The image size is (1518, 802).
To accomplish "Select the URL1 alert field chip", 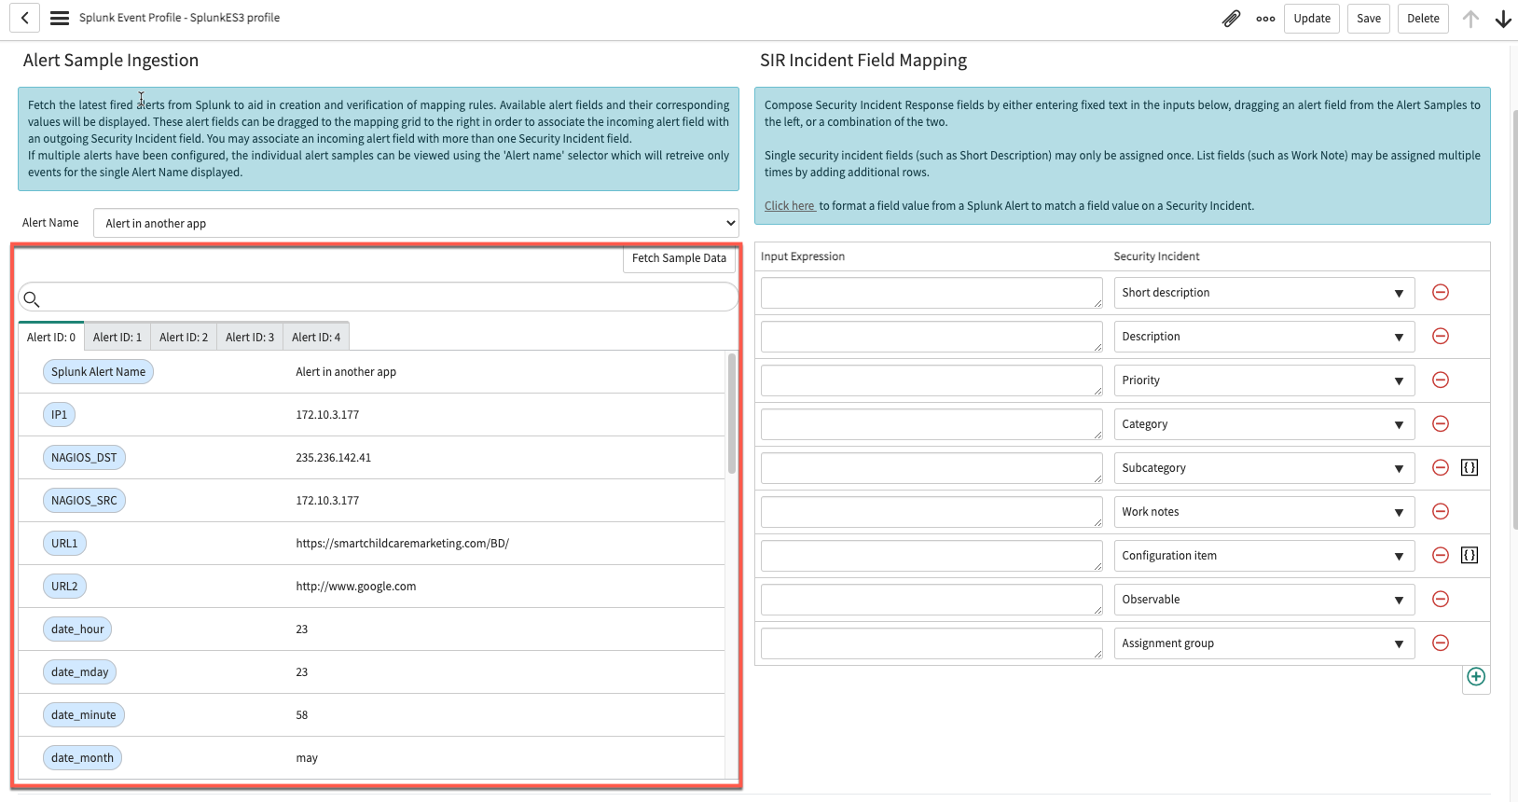I will coord(64,544).
